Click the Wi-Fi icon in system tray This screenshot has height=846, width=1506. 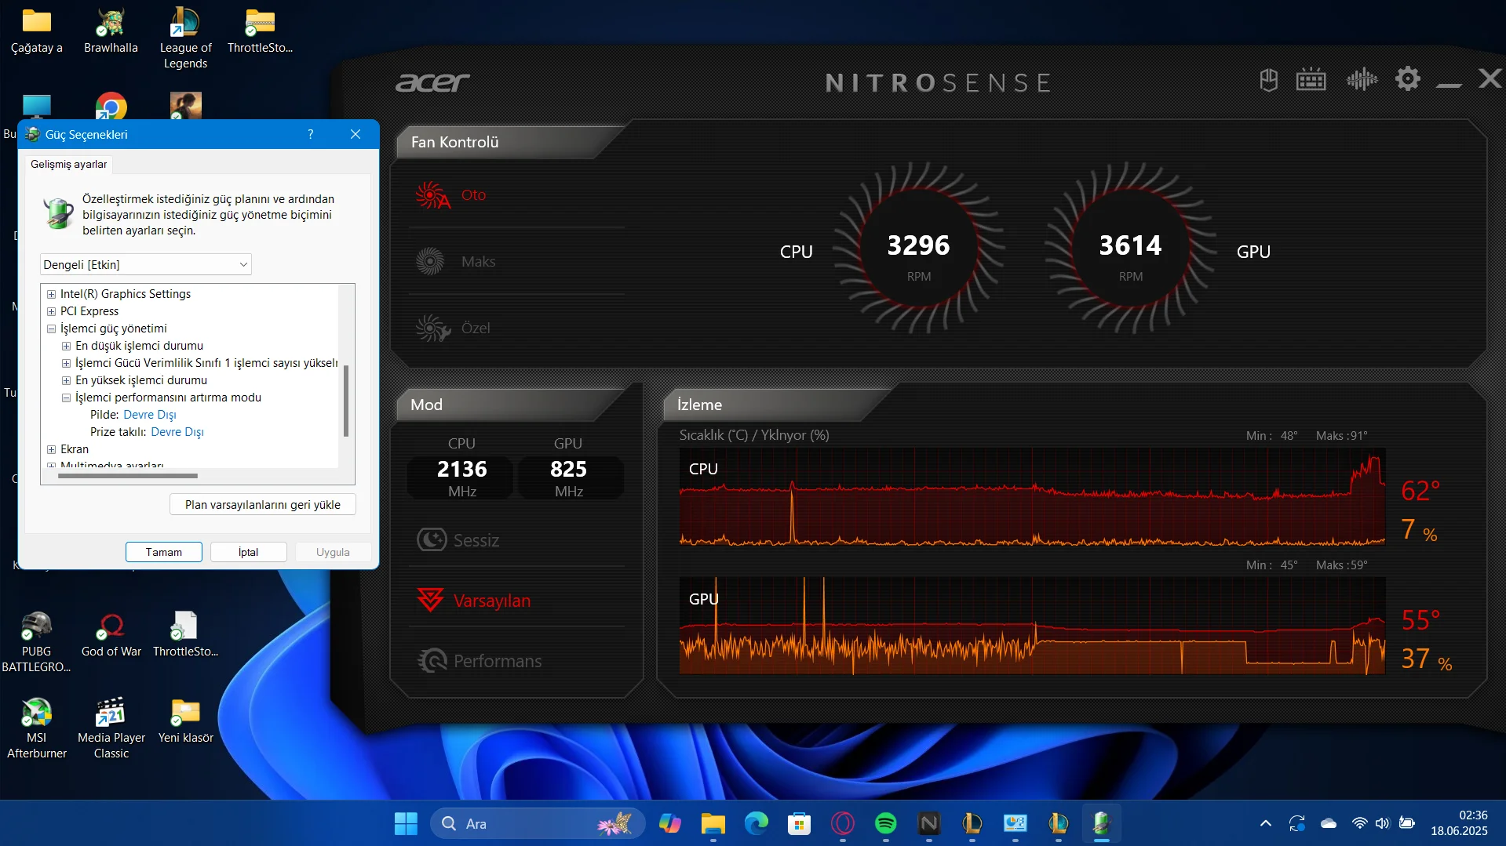click(1359, 823)
